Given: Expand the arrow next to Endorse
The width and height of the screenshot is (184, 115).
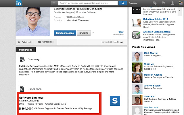Looking at the screenshot, I should [93, 33].
